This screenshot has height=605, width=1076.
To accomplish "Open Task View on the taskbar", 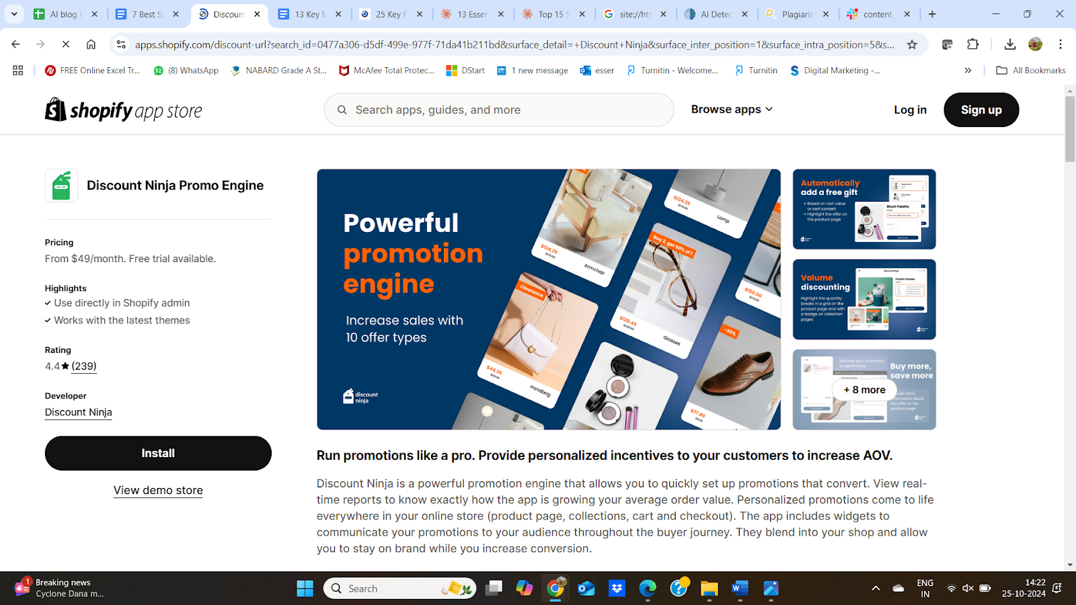I will (494, 588).
